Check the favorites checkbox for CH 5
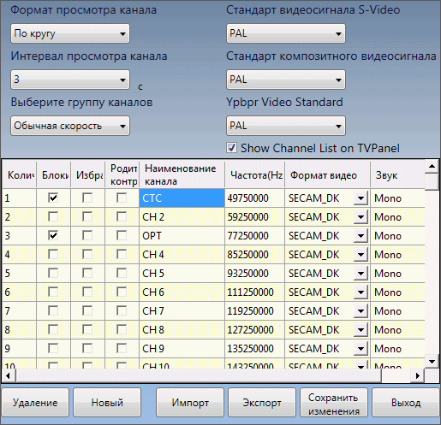The image size is (441, 425). coord(87,273)
